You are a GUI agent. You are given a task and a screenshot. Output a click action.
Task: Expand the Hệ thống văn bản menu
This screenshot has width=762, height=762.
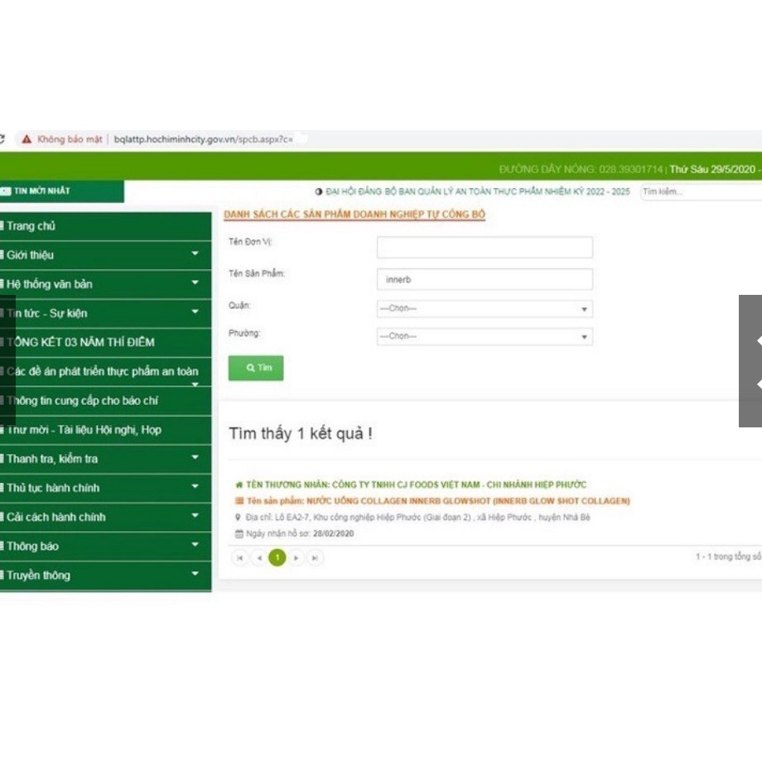pyautogui.click(x=195, y=283)
